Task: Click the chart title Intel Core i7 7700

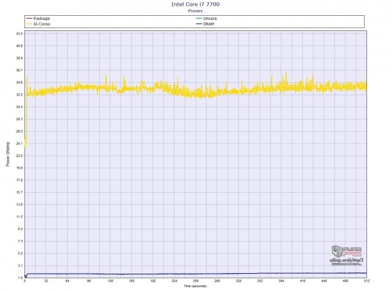Action: point(195,4)
